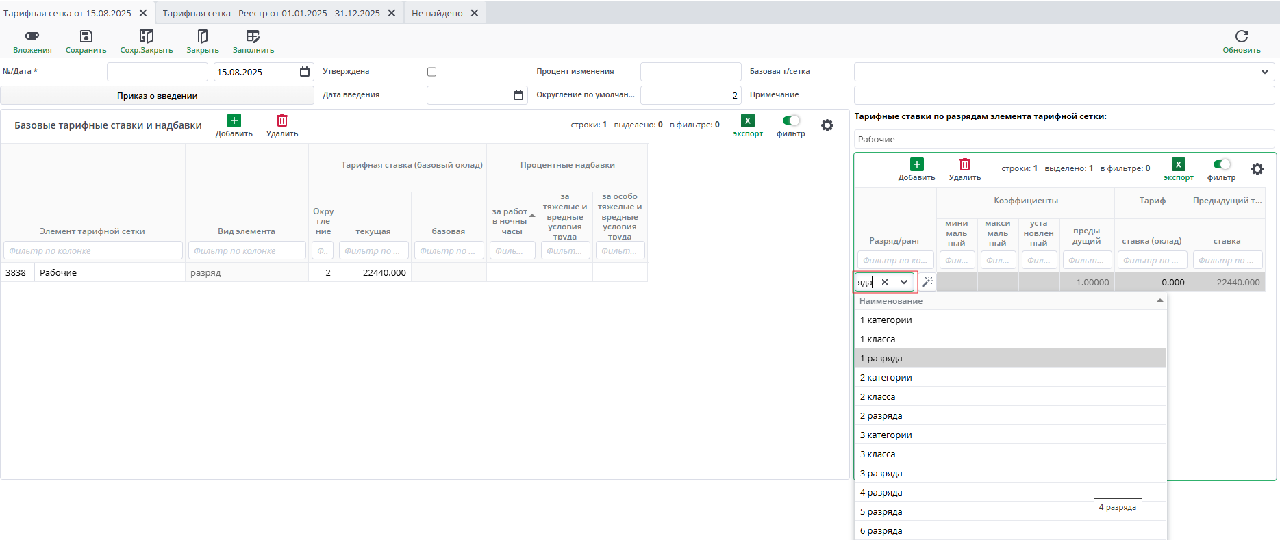Sort by Элемент тарифной сетки column header
Screen dimensions: 1280x540
pos(92,231)
